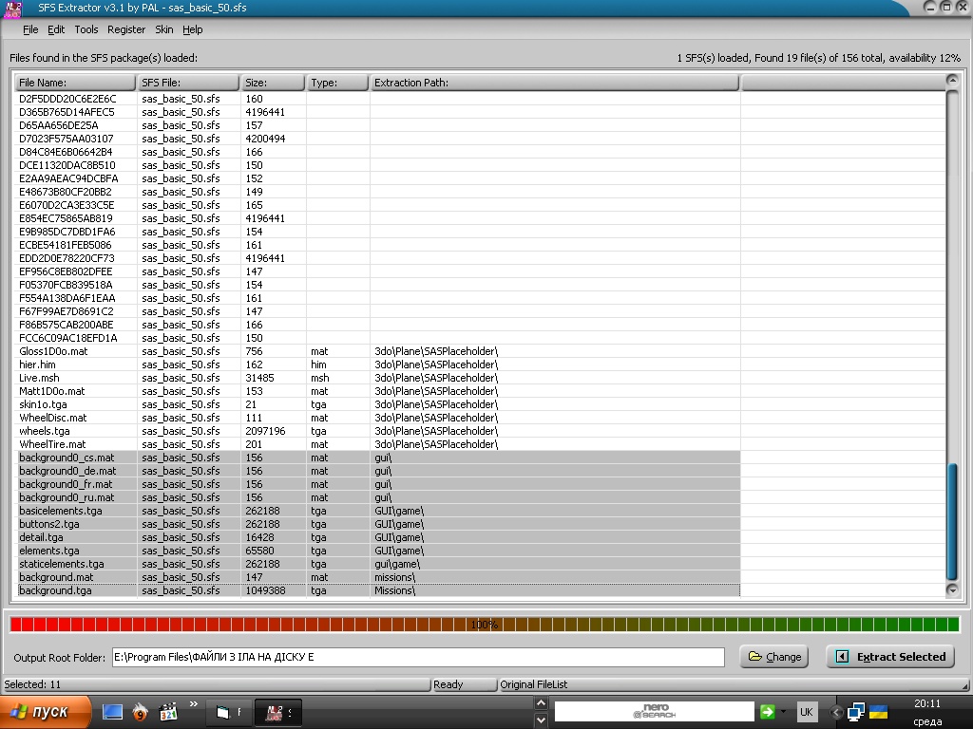Select the detail.tga file row
The height and width of the screenshot is (729, 973).
coord(377,537)
